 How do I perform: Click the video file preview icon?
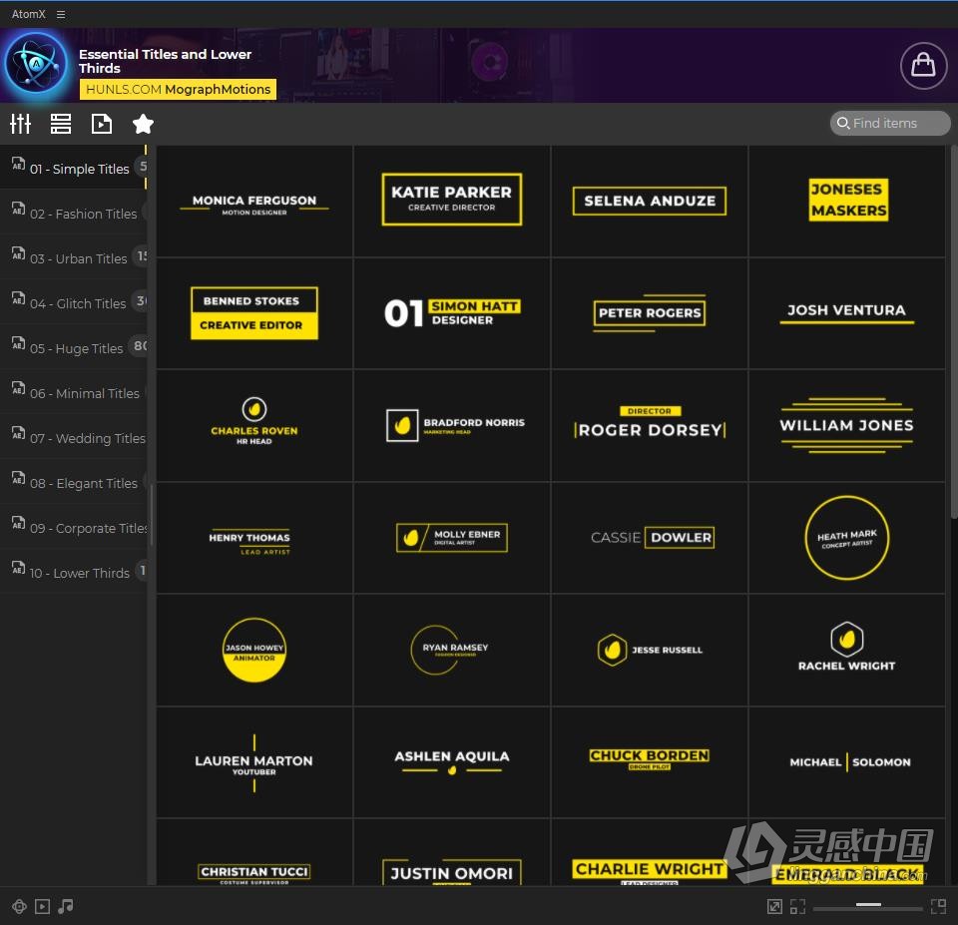(102, 124)
